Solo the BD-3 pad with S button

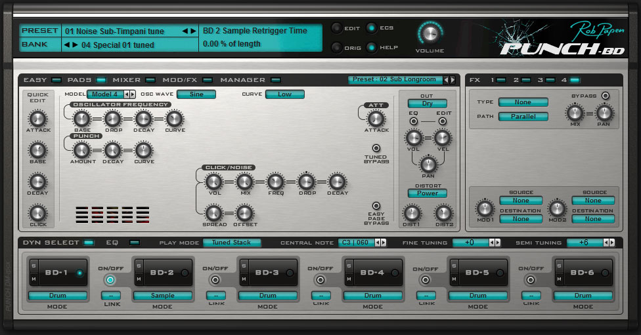pos(243,265)
